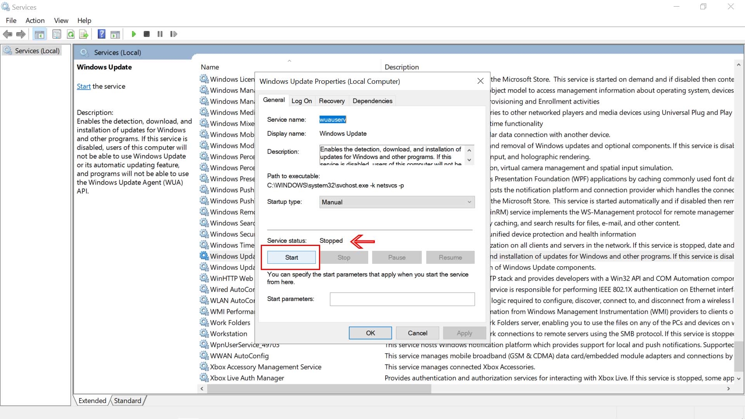Click the Restart Service toolbar icon
The image size is (745, 419).
pos(173,34)
